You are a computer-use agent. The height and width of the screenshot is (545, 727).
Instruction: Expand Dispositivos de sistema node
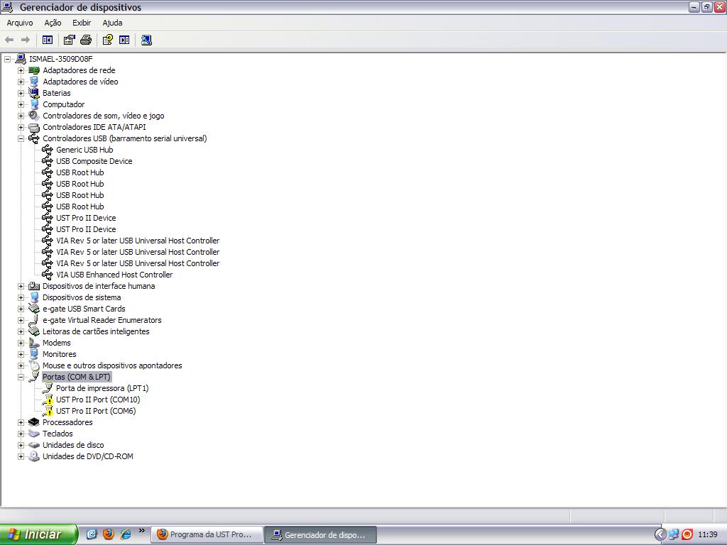click(21, 297)
